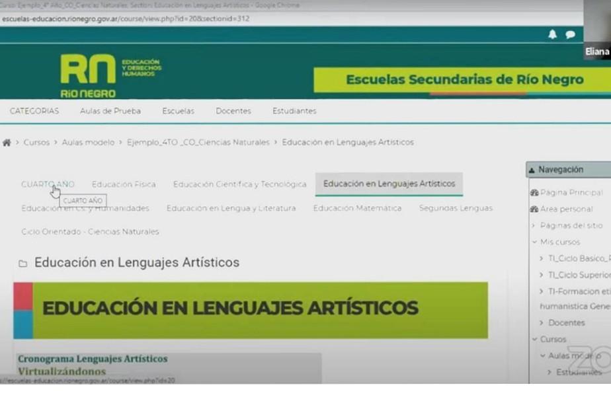
Task: Click the Página Principal dashboard icon
Action: pyautogui.click(x=534, y=193)
